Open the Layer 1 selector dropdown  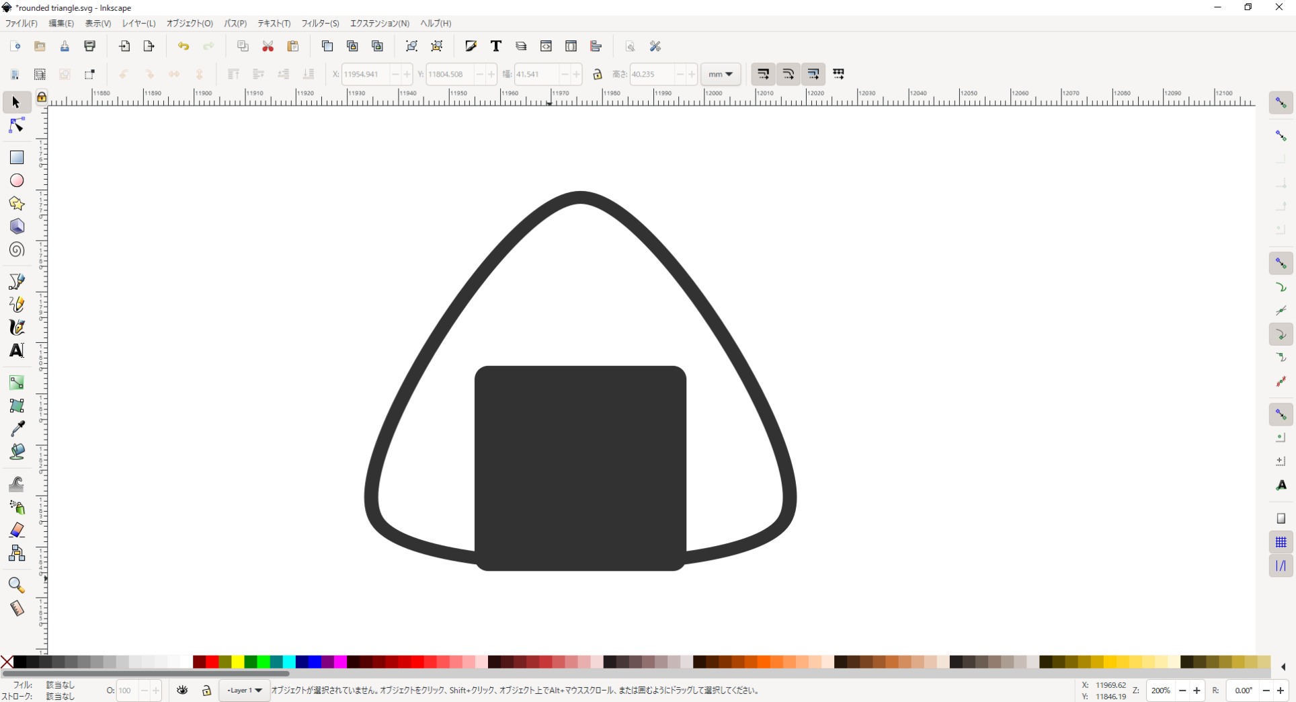click(244, 691)
